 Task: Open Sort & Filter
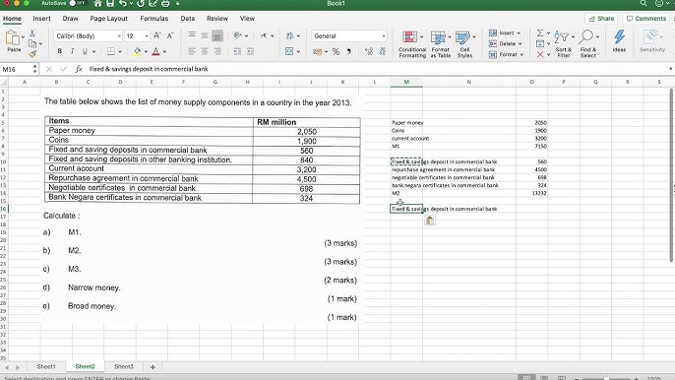point(564,44)
